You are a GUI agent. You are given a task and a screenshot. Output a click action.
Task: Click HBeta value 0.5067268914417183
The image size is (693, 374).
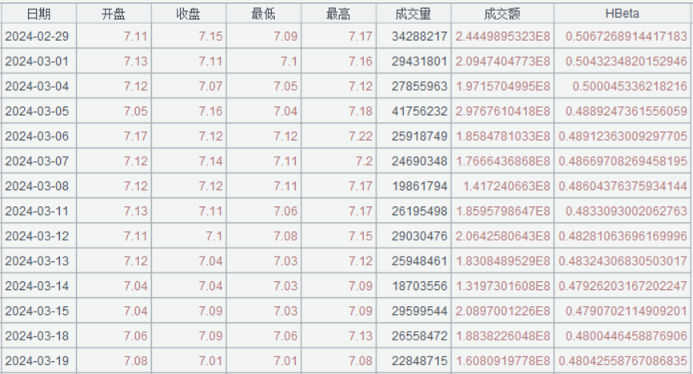[627, 36]
